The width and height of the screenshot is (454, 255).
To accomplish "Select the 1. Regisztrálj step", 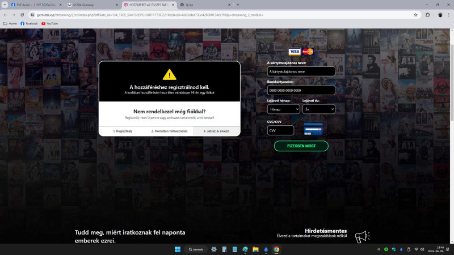I will point(122,131).
